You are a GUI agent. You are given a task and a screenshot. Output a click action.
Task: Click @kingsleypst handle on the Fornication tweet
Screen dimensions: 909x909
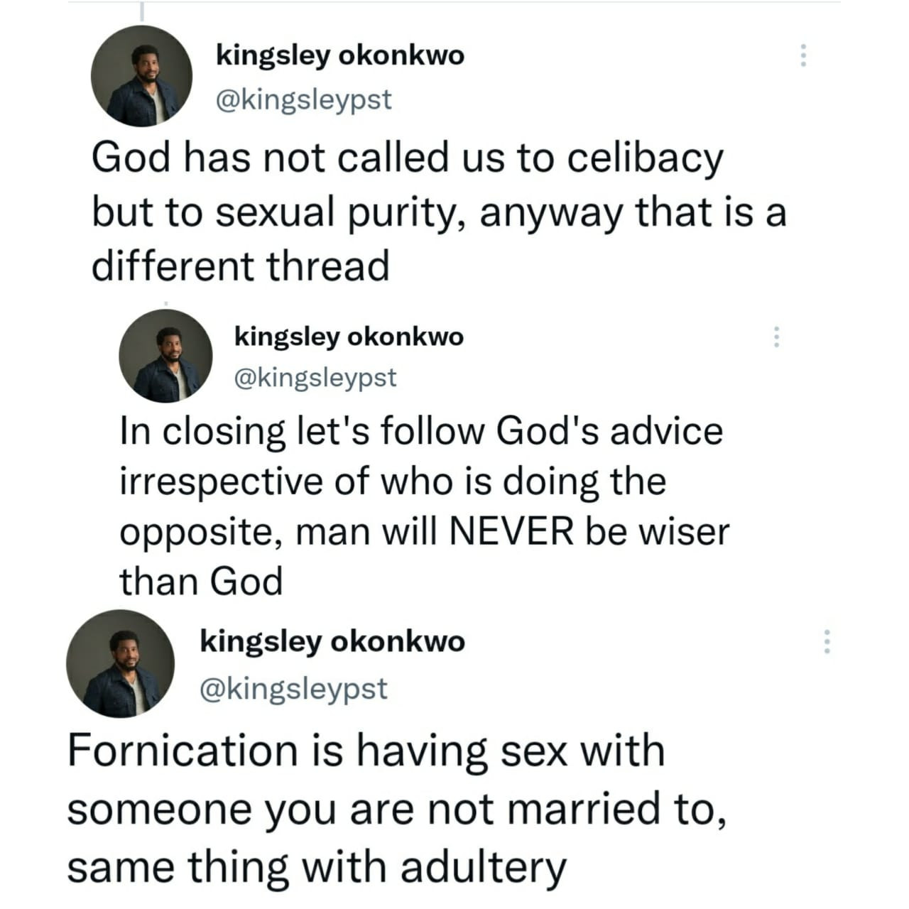[294, 688]
